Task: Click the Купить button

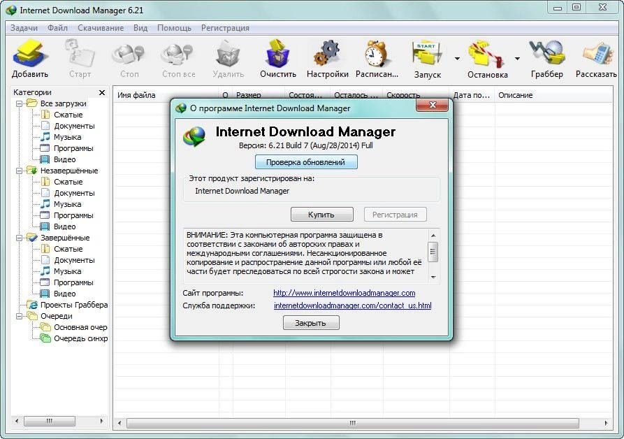Action: click(x=321, y=215)
